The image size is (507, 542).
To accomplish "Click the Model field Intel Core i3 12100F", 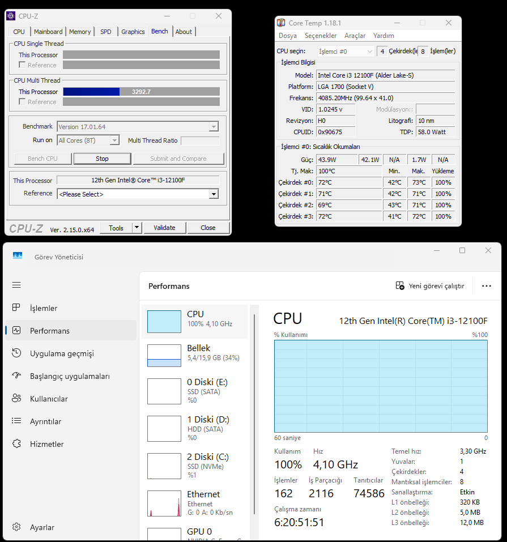I will 385,75.
